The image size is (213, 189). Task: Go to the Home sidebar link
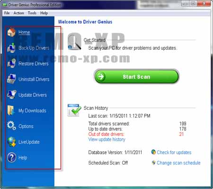[x=24, y=32]
